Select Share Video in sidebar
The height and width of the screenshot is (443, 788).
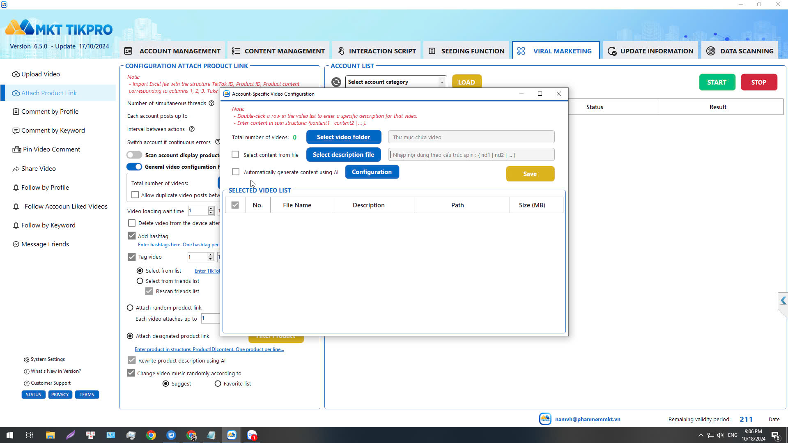39,168
